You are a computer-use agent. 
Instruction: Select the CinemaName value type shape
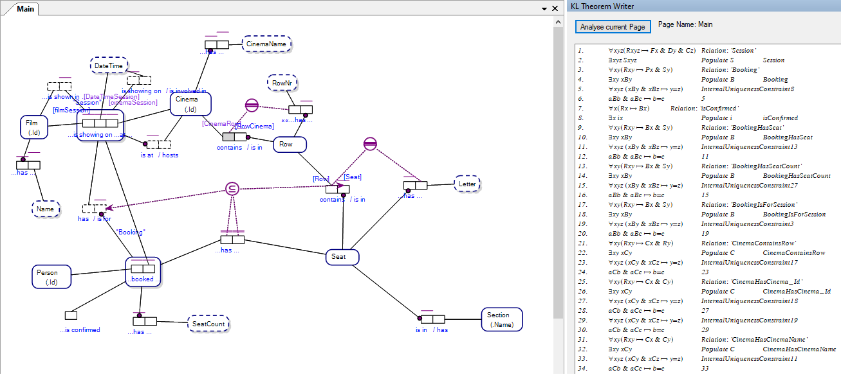(x=267, y=44)
